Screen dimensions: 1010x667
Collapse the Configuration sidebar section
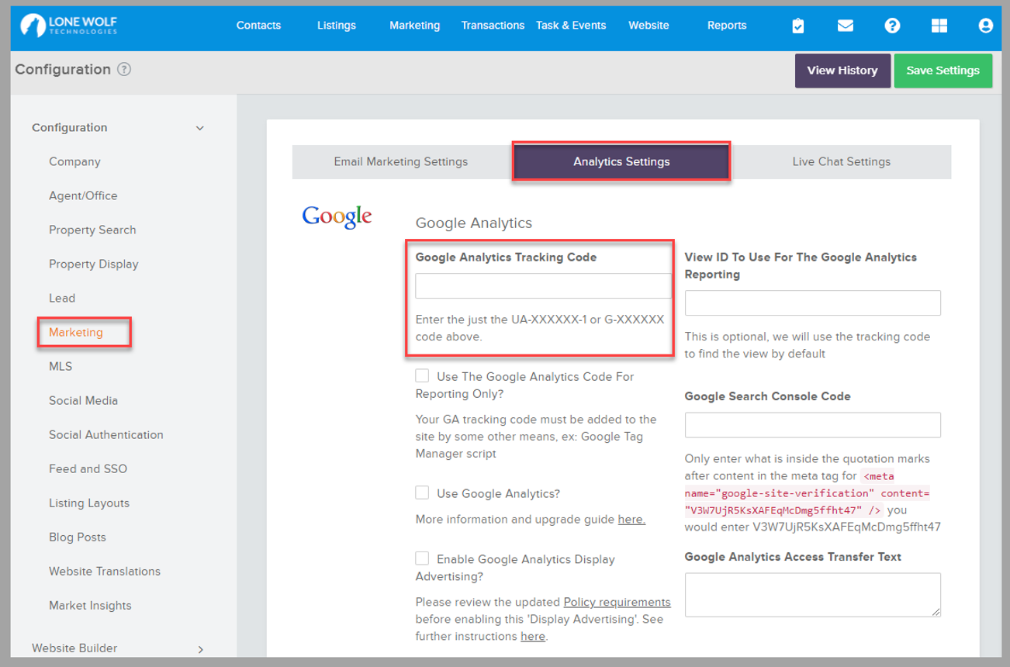tap(200, 128)
